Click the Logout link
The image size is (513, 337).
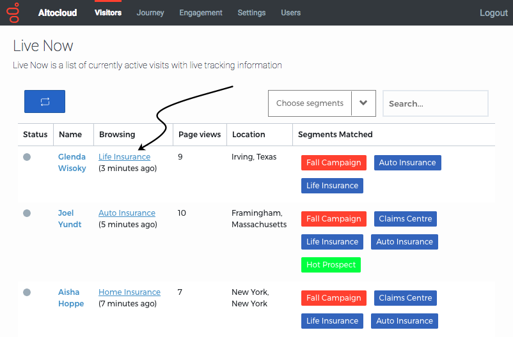493,13
